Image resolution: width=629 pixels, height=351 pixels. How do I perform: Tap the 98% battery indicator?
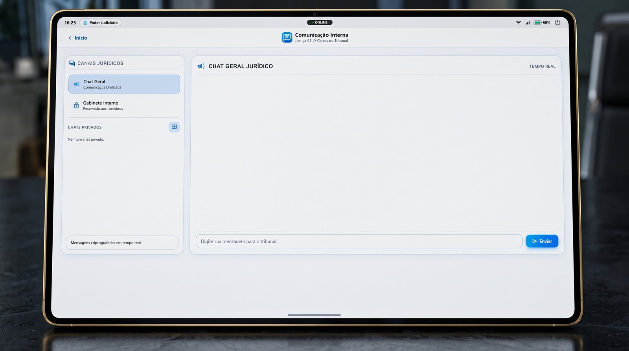[x=542, y=23]
